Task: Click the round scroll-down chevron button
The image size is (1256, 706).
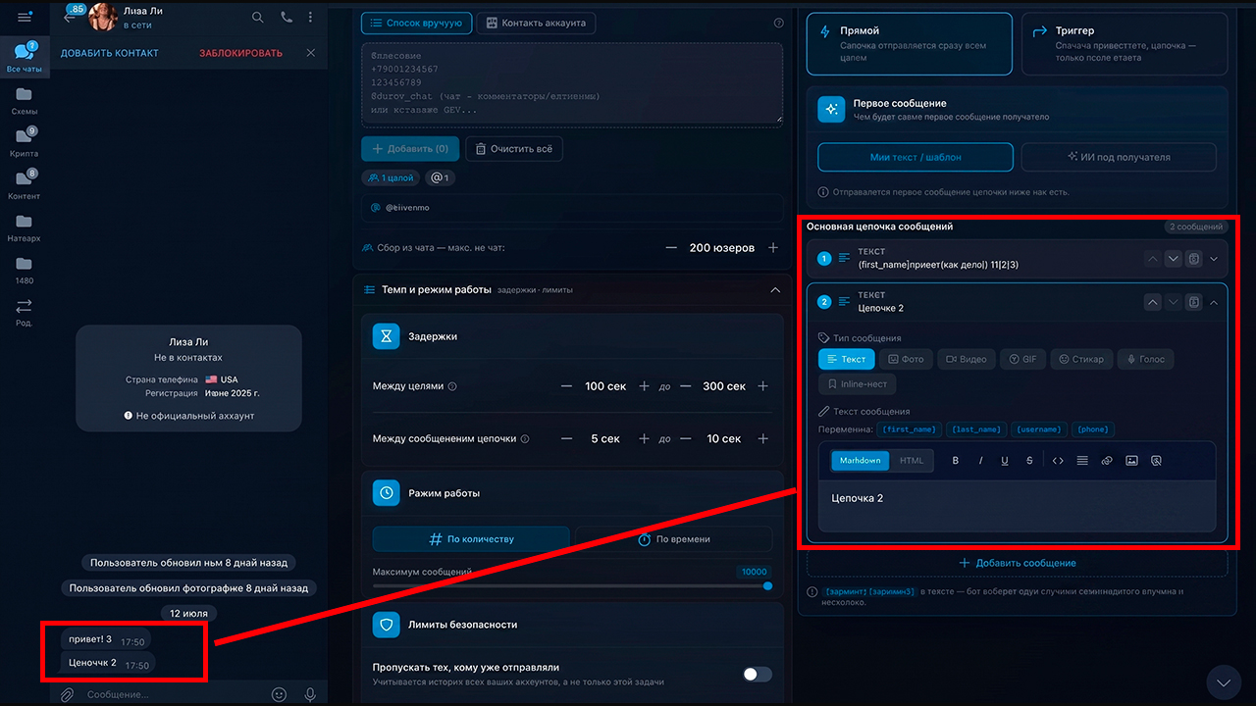Action: (x=1223, y=681)
